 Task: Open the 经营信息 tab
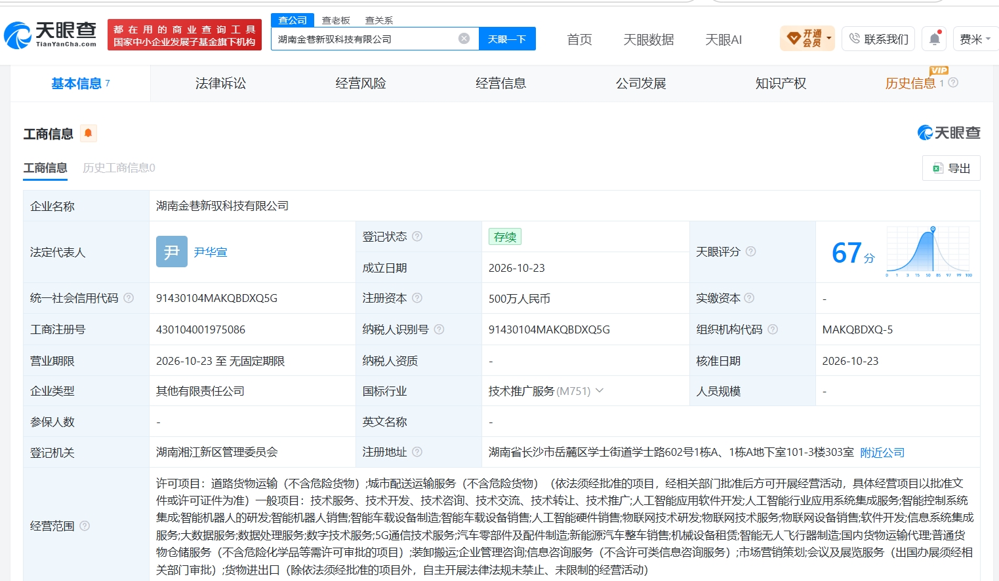point(500,83)
